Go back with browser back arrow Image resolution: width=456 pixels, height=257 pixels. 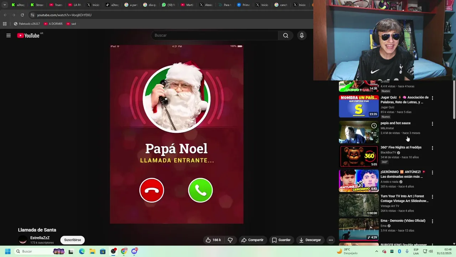5,15
